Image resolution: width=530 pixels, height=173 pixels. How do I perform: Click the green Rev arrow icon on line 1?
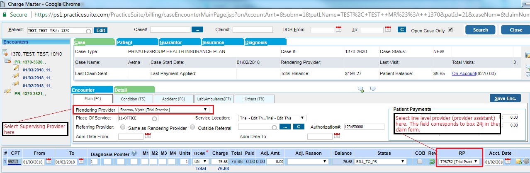431,161
